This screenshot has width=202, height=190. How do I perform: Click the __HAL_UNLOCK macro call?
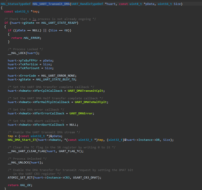25,163
